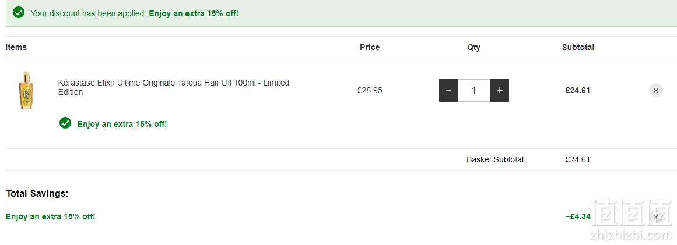677x245 pixels.
Task: Open the Kérastase Elixir Ultime product thumbnail
Action: [x=27, y=90]
